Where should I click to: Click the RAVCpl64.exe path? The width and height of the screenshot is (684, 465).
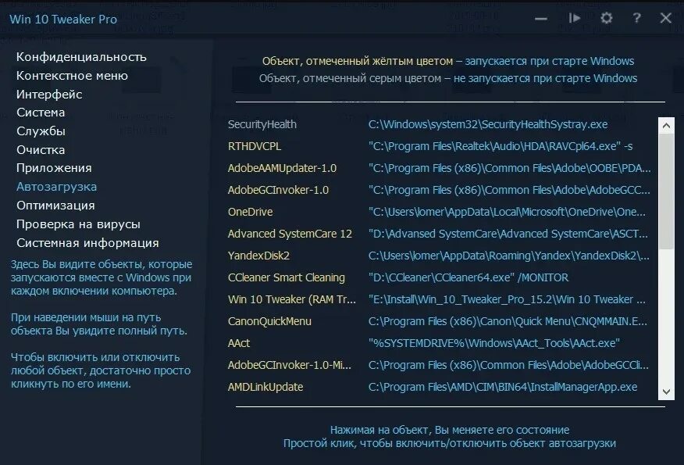[501, 146]
